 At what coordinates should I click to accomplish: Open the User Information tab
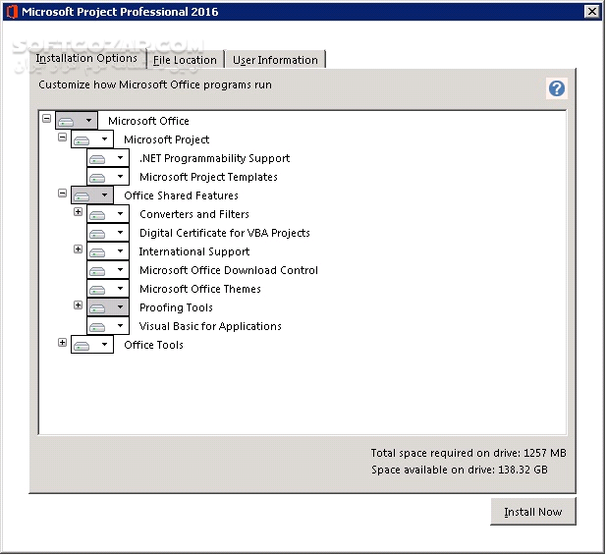tap(275, 60)
